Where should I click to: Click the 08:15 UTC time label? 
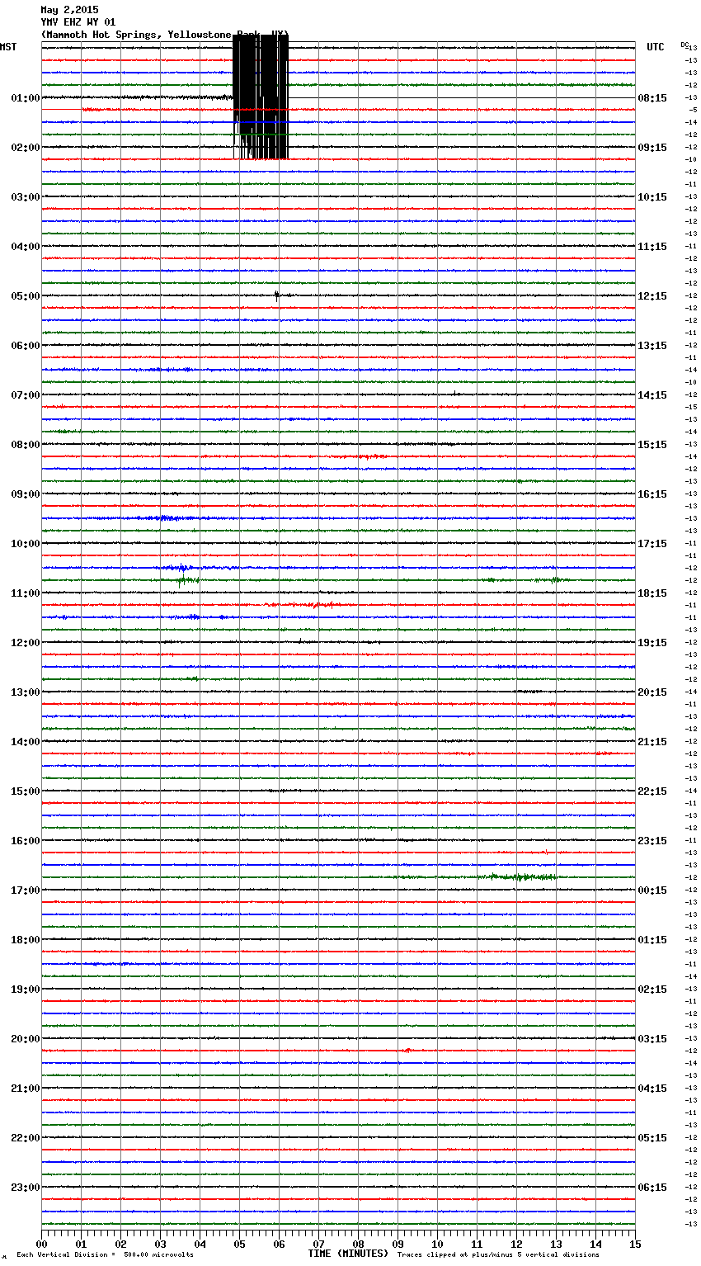tap(652, 98)
